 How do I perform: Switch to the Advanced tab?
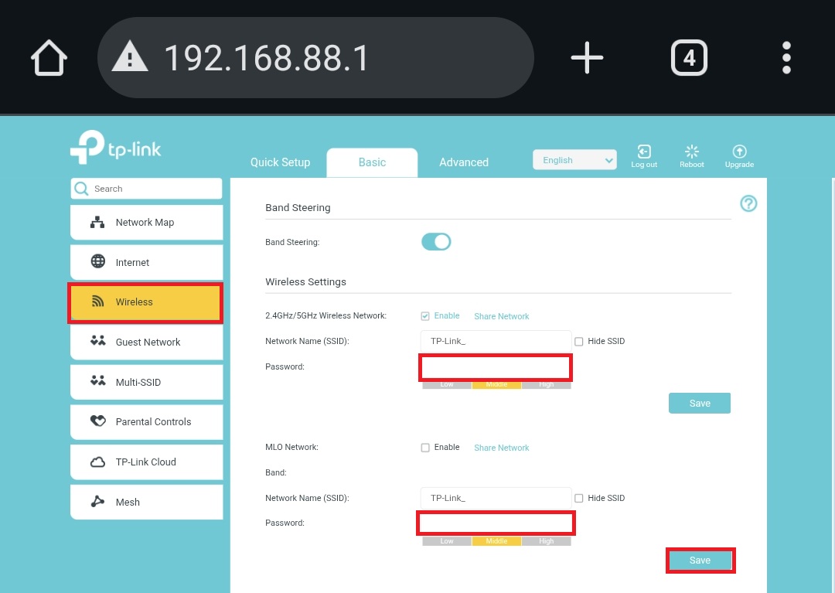click(x=464, y=162)
